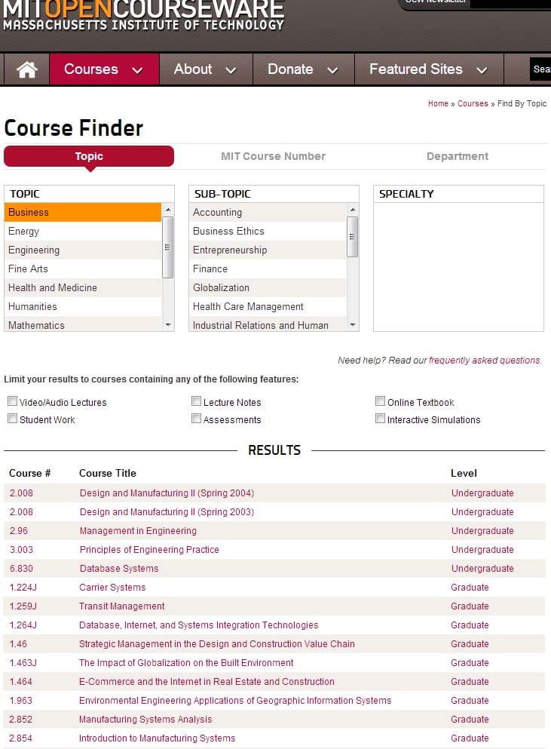Open the Courses dropdown menu
551x749 pixels.
tap(104, 69)
